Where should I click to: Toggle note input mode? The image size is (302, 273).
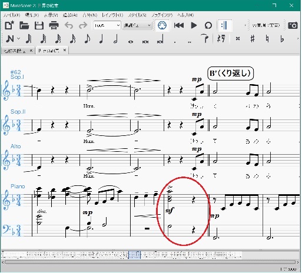tap(9, 39)
